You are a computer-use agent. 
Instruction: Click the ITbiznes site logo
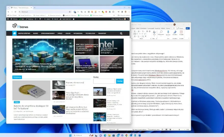pos(20,26)
